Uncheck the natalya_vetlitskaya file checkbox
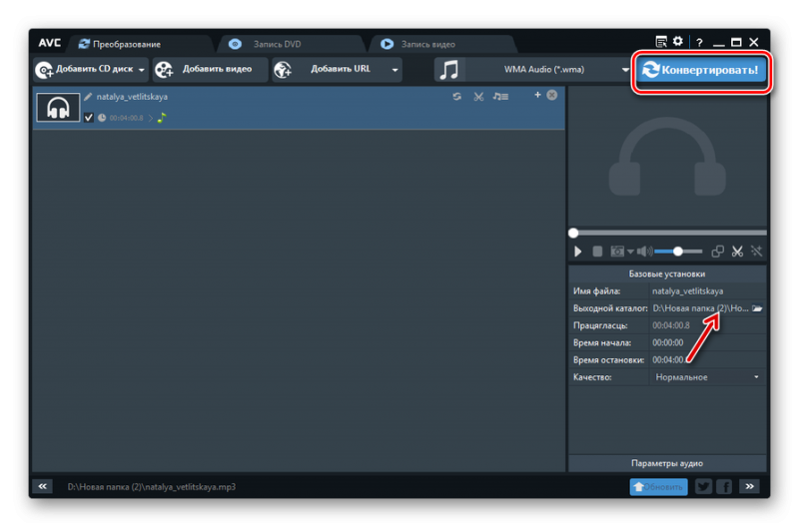The width and height of the screenshot is (799, 527). pyautogui.click(x=89, y=118)
